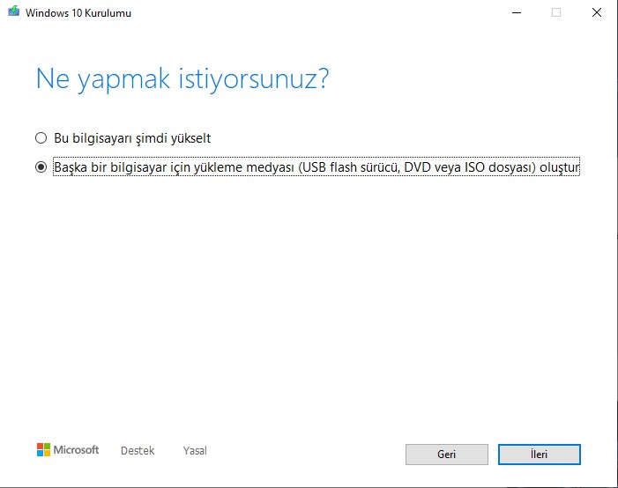
Task: Choose the create installation media radio circle
Action: (41, 167)
